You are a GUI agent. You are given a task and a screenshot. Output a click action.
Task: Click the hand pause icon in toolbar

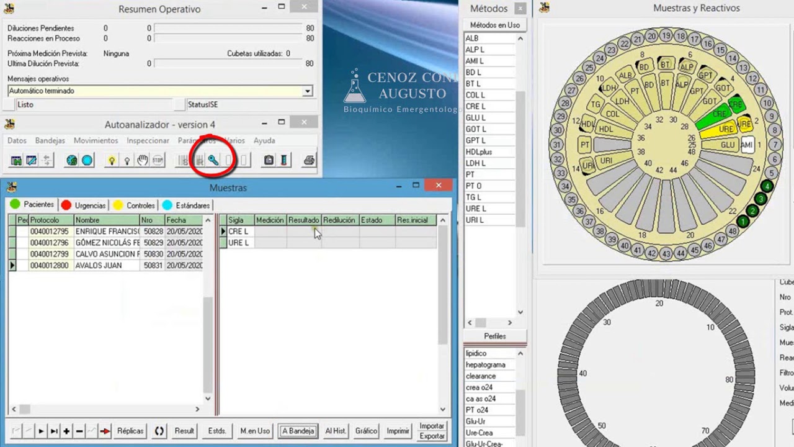143,160
